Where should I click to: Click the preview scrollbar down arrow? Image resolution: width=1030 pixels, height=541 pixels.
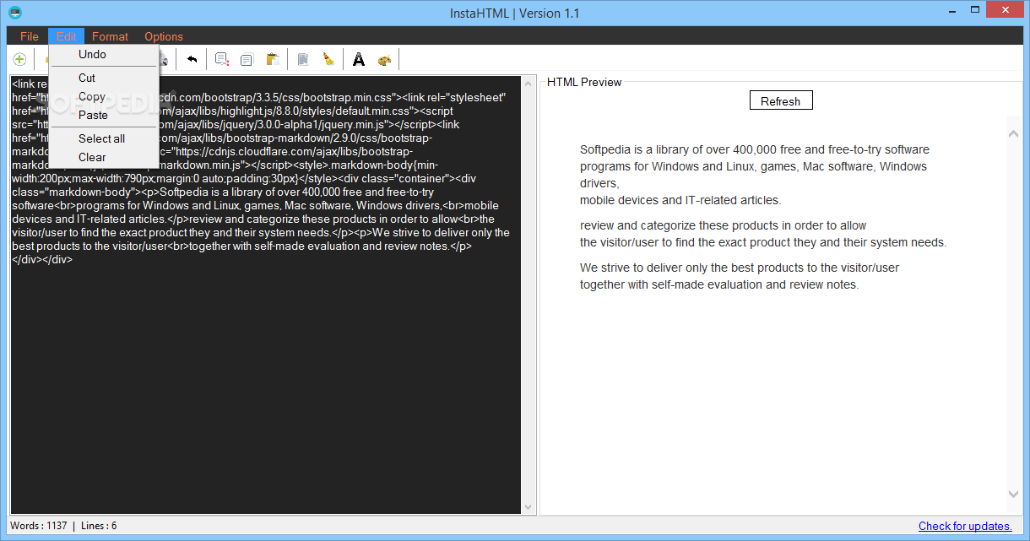click(1014, 494)
